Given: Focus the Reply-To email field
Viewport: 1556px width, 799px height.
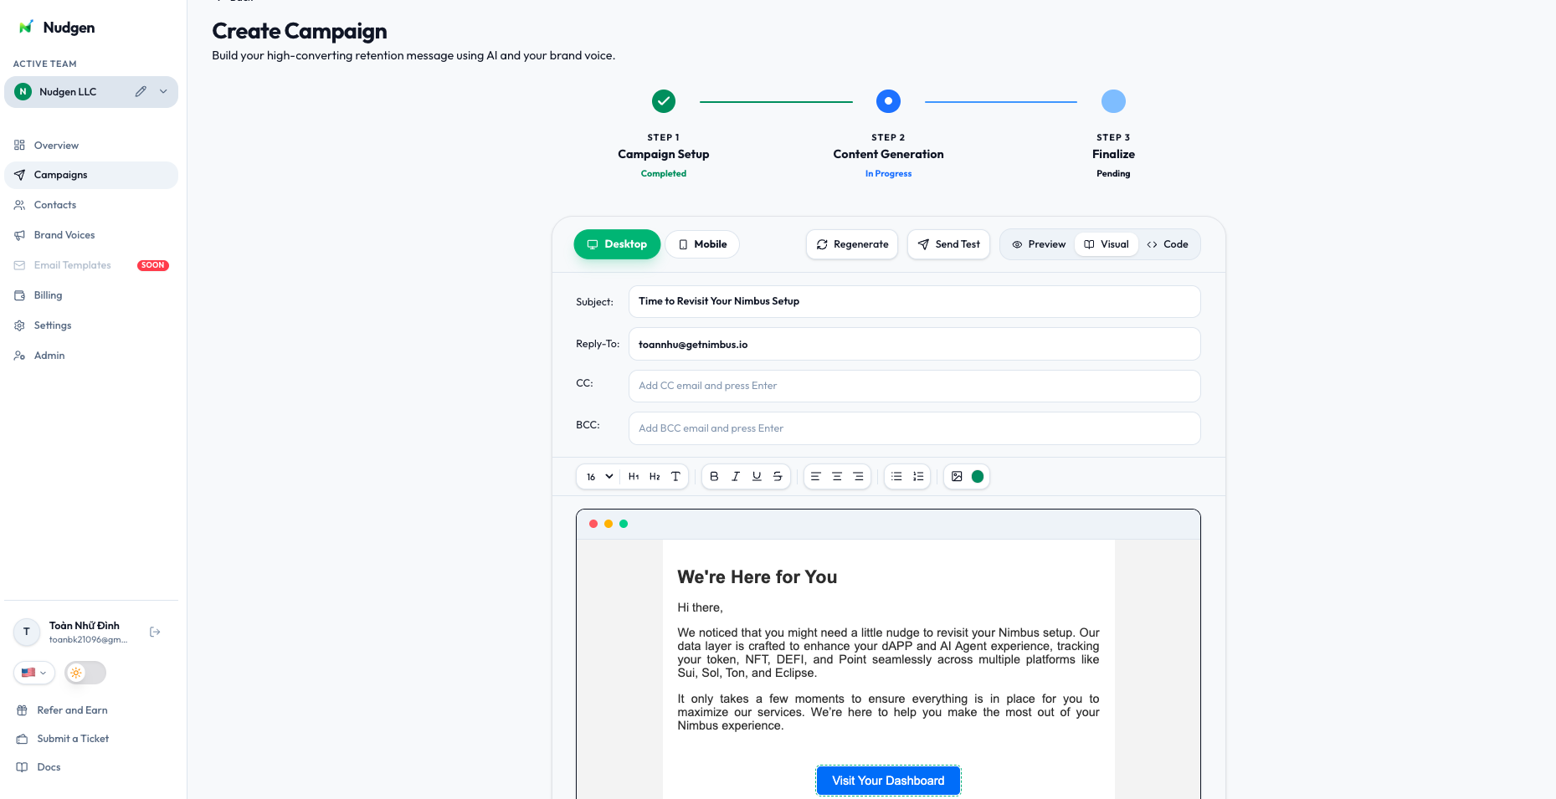Looking at the screenshot, I should (x=914, y=344).
